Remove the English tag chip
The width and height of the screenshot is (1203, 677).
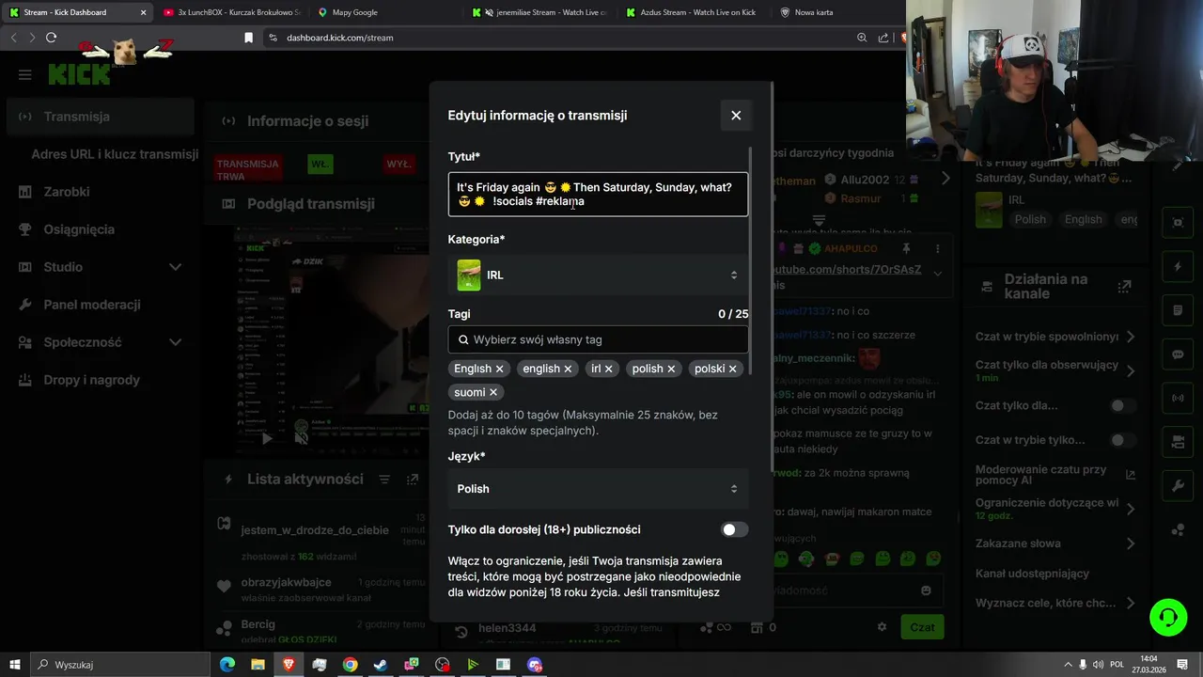[500, 369]
